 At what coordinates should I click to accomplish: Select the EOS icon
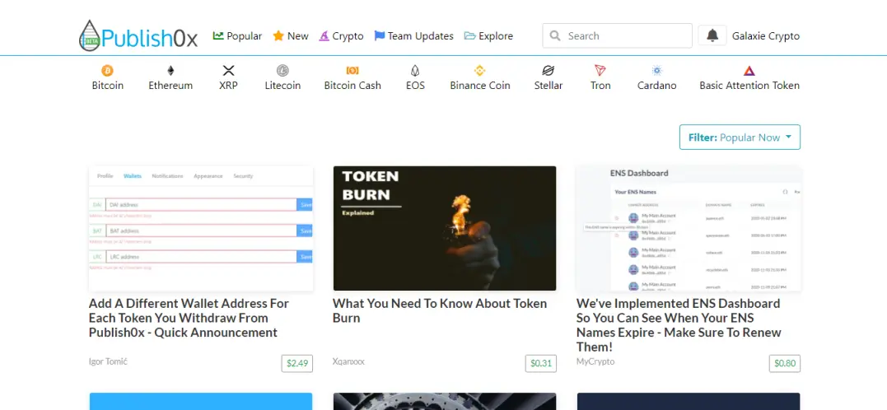click(x=415, y=71)
